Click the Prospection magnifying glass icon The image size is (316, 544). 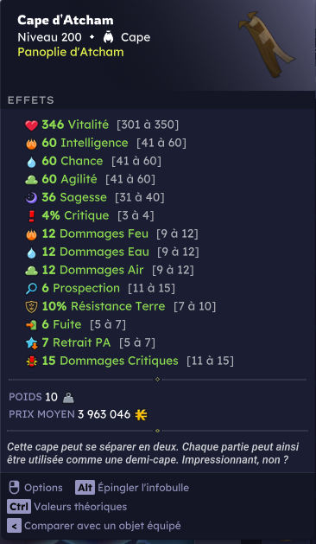[x=31, y=289]
